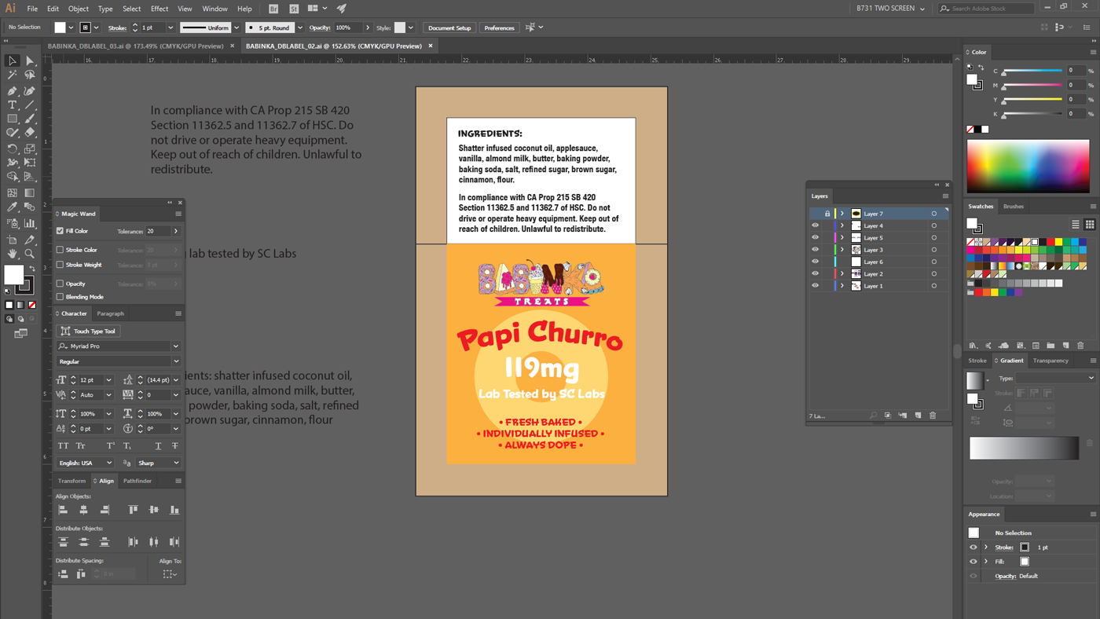
Task: Pick the Lasso tool
Action: click(x=30, y=75)
